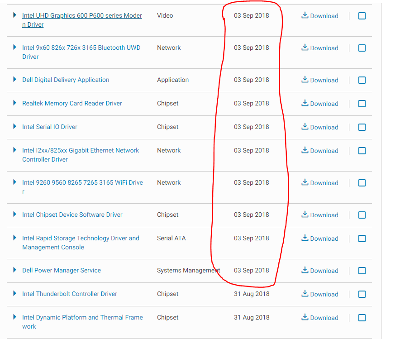Expand Intel Thunderbolt Controller Driver row
405x339 pixels.
point(15,294)
